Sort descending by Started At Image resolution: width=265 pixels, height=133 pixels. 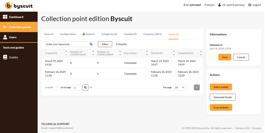coord(174,55)
